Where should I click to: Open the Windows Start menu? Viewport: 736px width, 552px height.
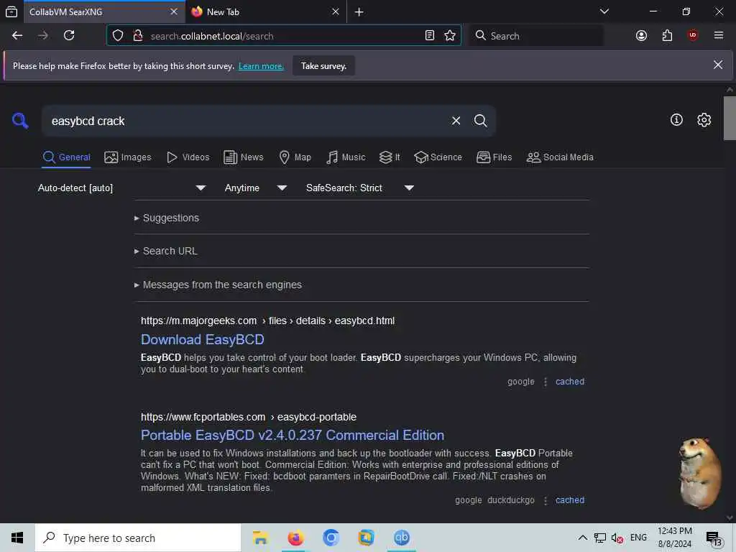(x=17, y=538)
